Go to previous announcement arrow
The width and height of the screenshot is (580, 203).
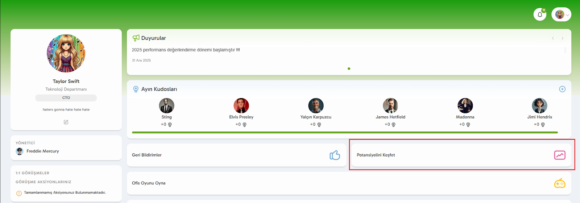point(553,38)
